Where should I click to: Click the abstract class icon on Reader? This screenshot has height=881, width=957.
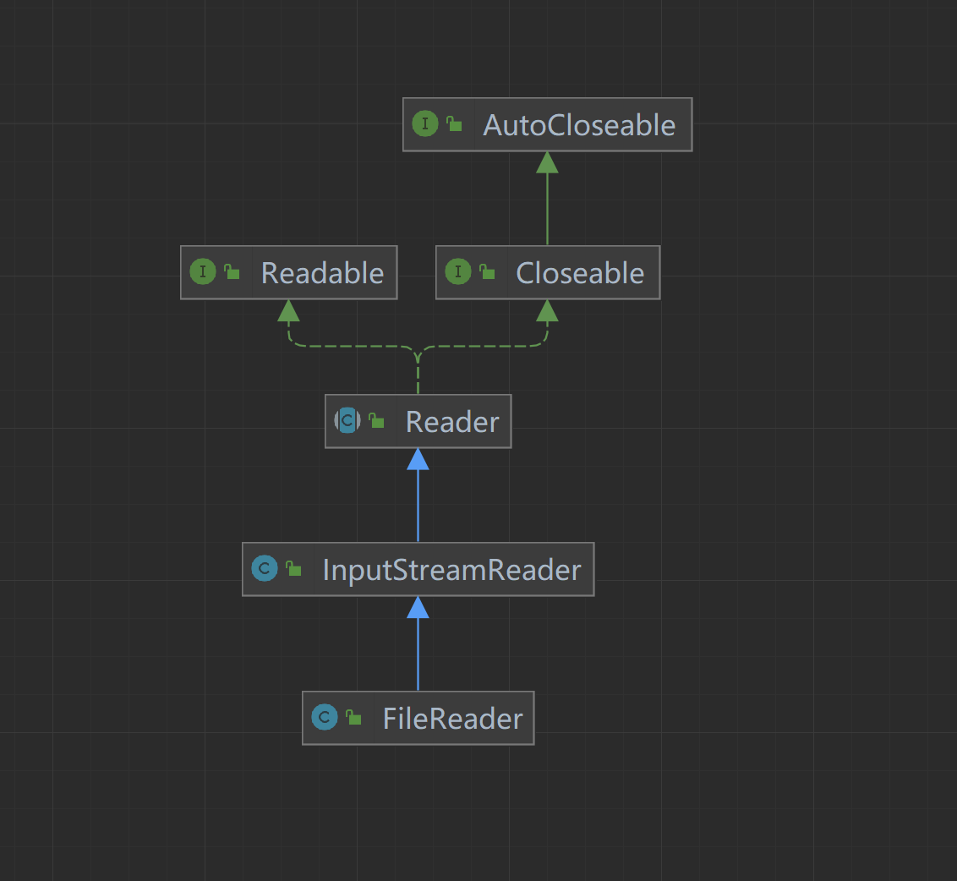(x=347, y=420)
